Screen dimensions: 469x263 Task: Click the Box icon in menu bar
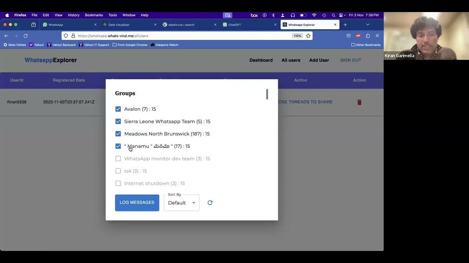(x=254, y=15)
